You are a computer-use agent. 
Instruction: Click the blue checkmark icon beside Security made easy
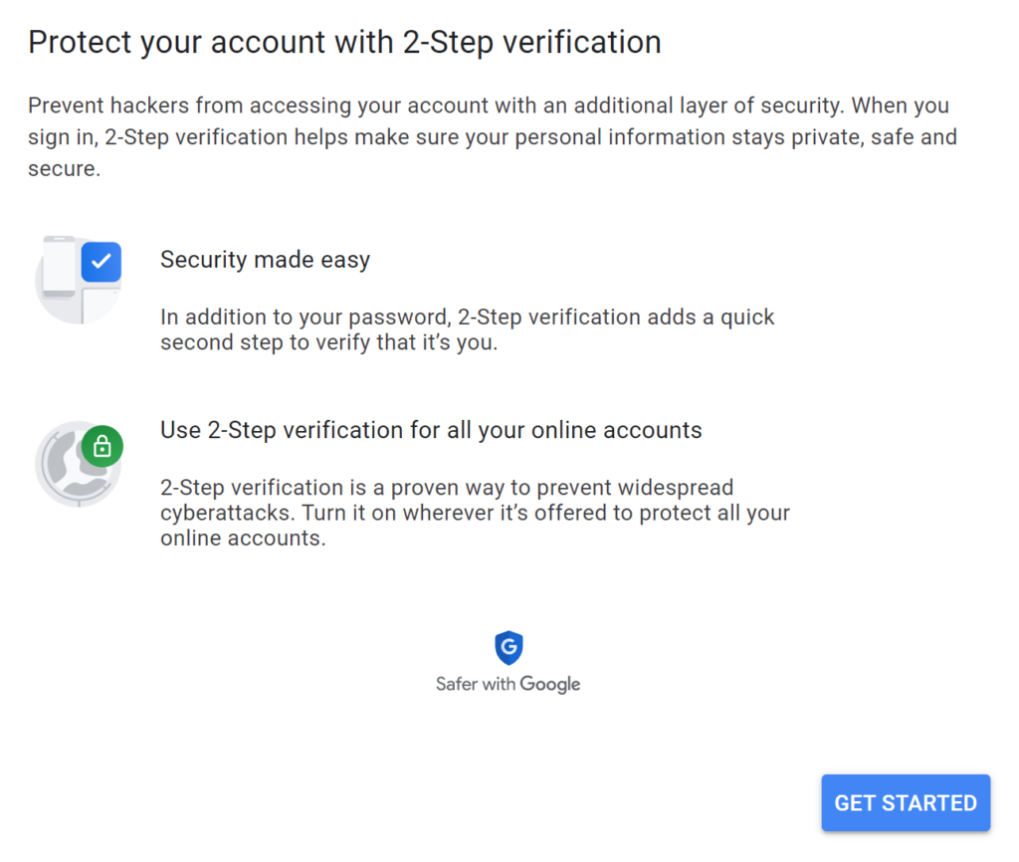point(101,262)
